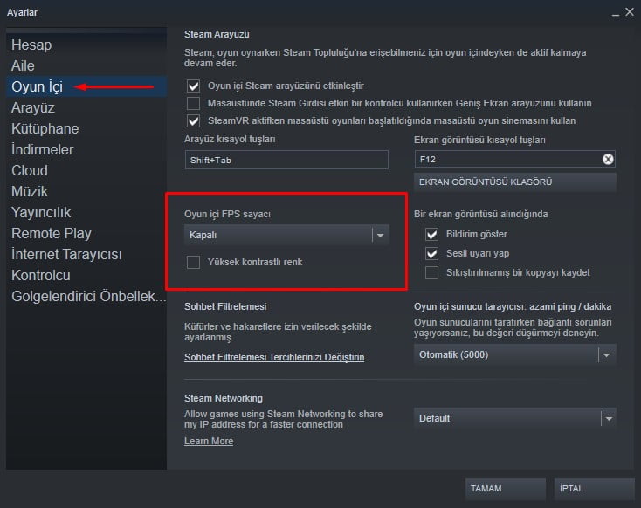
Task: Clear the F12 screenshot shortcut key
Action: 608,159
